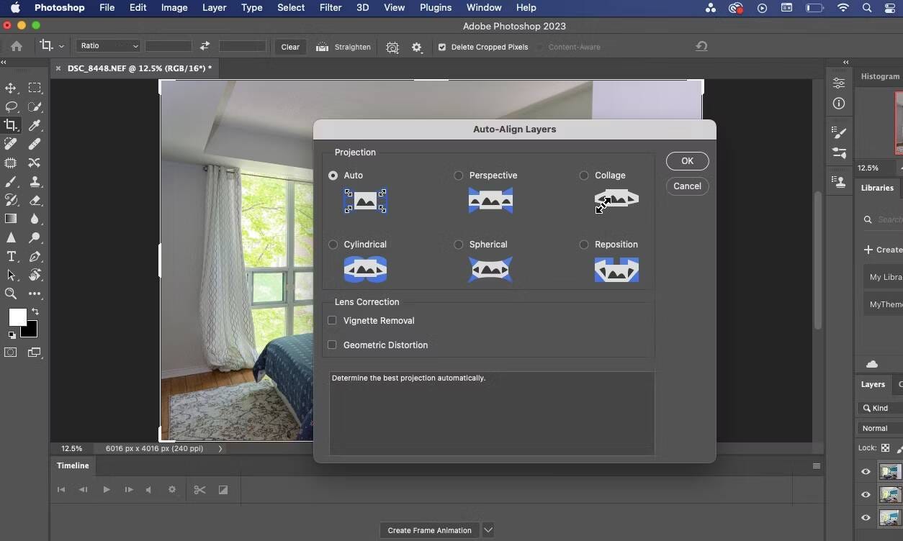Click the Straighten tool icon
The width and height of the screenshot is (903, 541).
(322, 47)
